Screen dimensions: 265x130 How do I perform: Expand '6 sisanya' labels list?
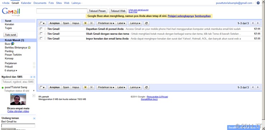11,71
